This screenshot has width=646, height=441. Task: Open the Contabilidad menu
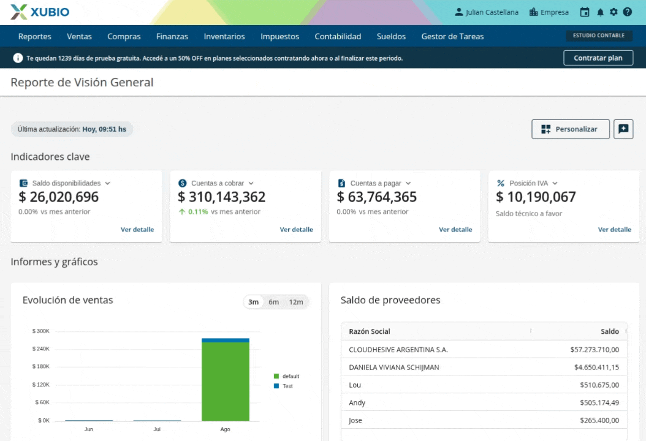pos(338,36)
